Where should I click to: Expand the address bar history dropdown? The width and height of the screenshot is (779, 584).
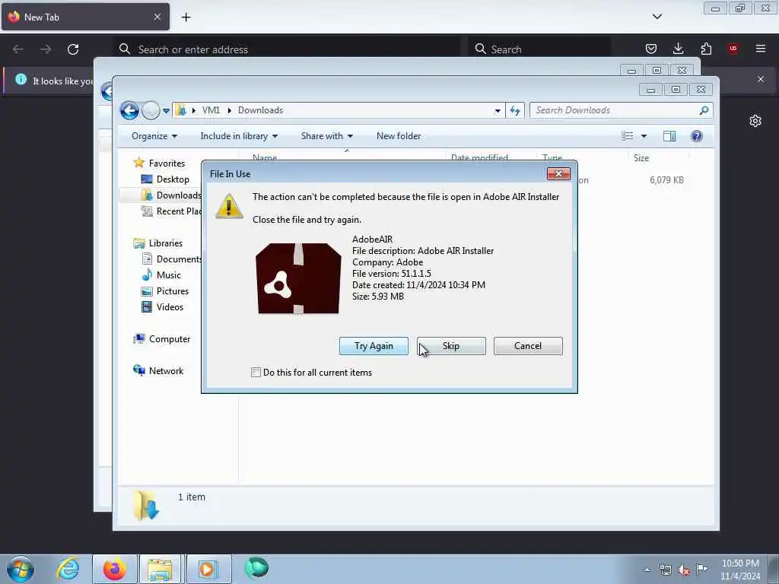tap(498, 111)
